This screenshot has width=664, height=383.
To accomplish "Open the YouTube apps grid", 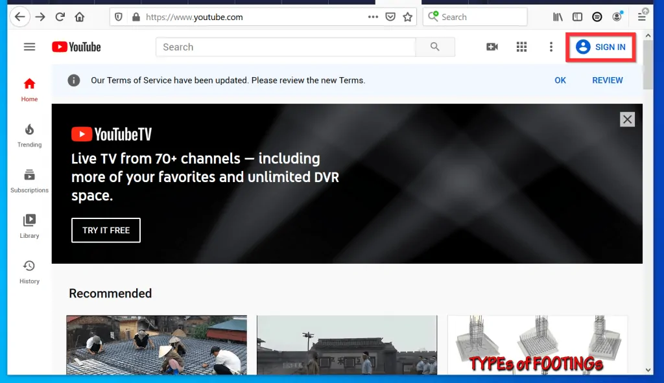I will (522, 47).
